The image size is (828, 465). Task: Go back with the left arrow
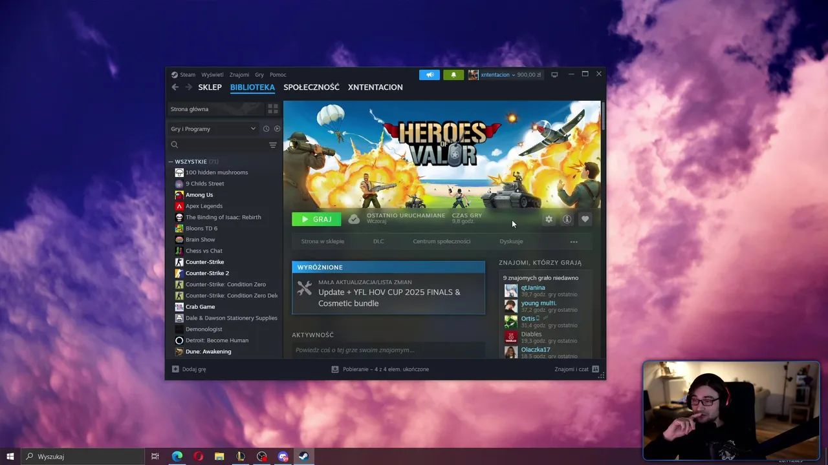[175, 87]
